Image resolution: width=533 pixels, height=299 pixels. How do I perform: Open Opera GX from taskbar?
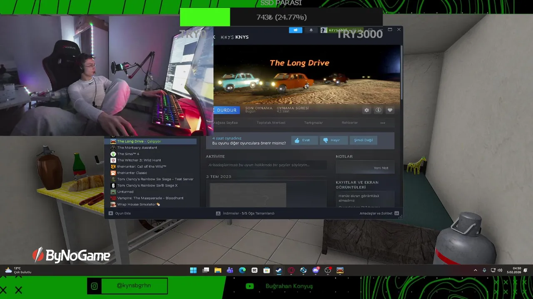[291, 270]
